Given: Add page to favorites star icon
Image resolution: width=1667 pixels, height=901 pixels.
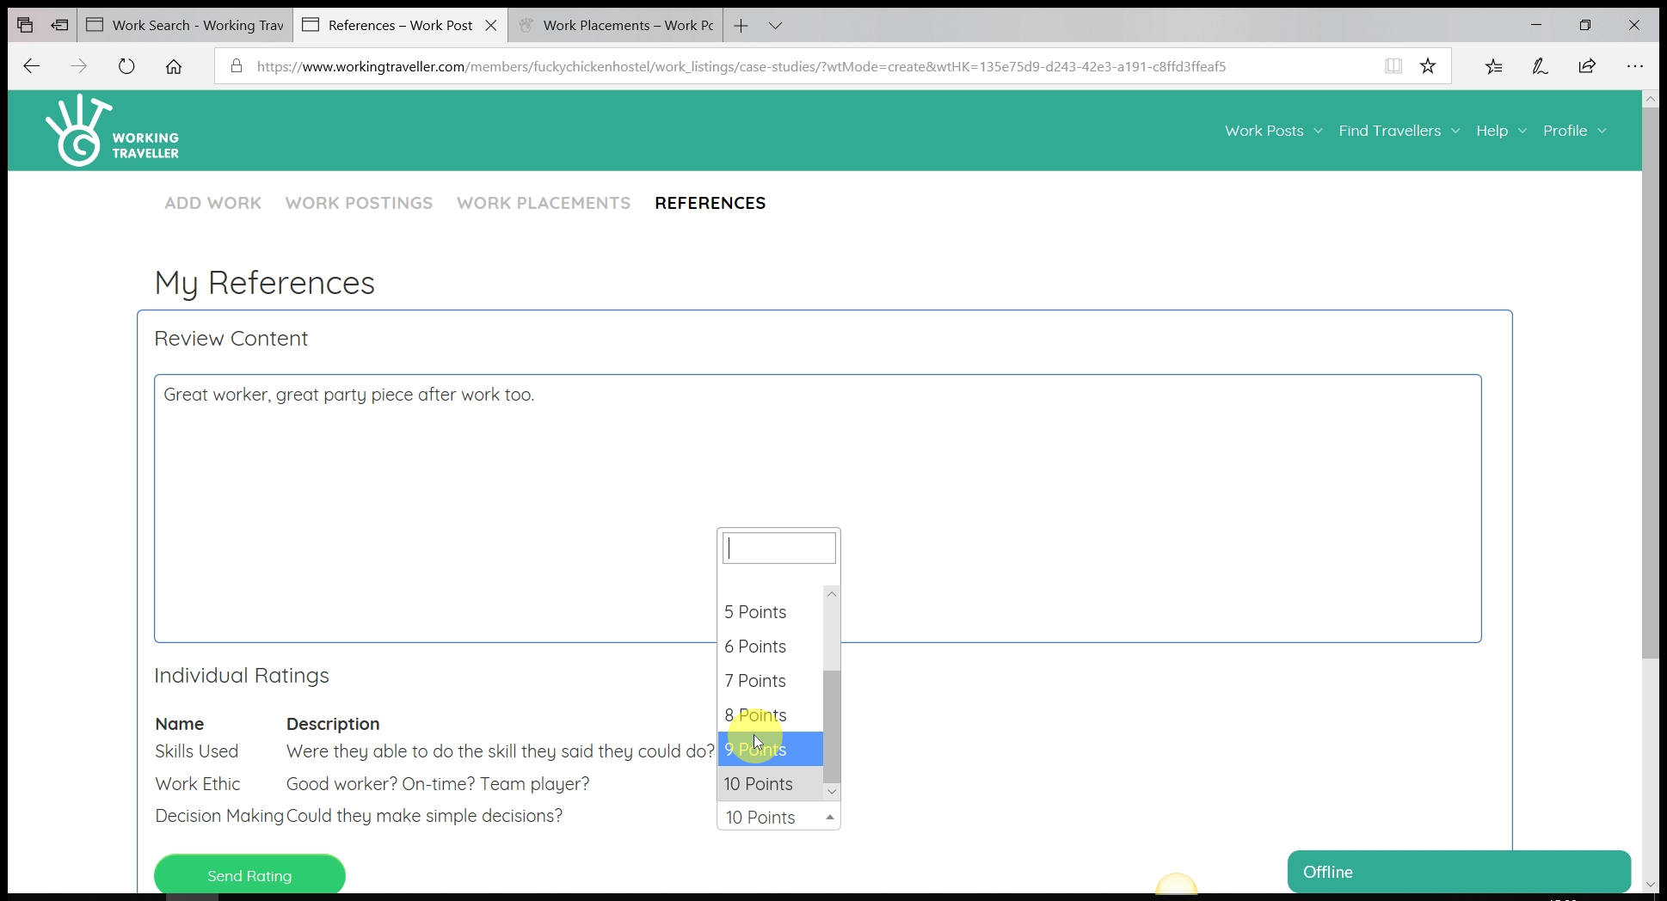Looking at the screenshot, I should click(1428, 66).
